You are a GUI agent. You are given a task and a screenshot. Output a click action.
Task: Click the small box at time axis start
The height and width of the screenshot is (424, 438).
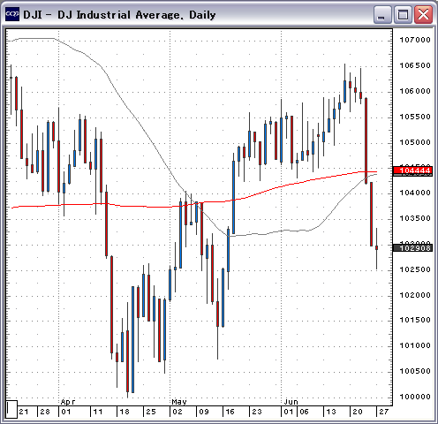11,409
